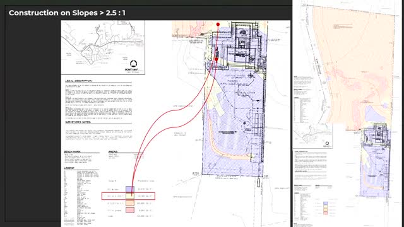Click the Areas heading
The width and height of the screenshot is (404, 227).
pyautogui.click(x=113, y=151)
